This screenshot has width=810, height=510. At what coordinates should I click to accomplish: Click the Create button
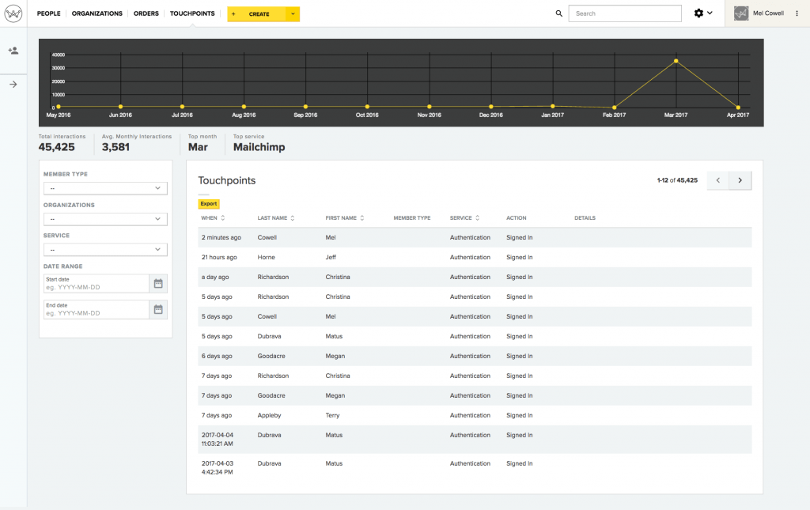point(257,14)
